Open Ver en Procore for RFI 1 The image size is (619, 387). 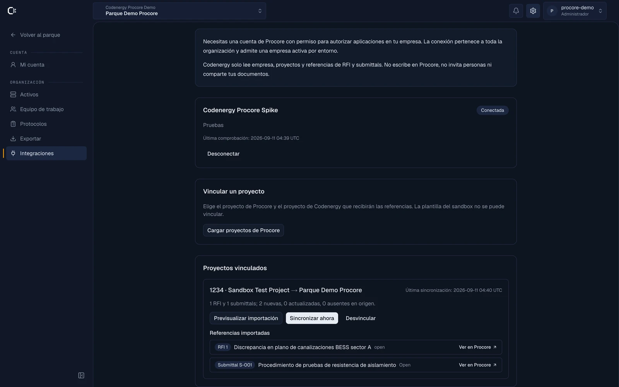coord(477,347)
